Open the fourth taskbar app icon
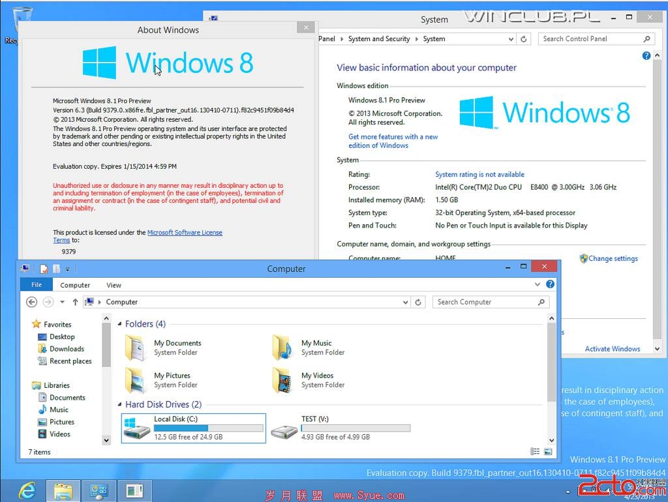Viewport: 668px width, 502px height. click(x=134, y=491)
